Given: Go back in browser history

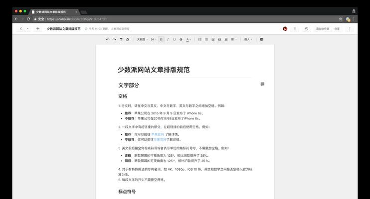Looking at the screenshot, I should 16,19.
